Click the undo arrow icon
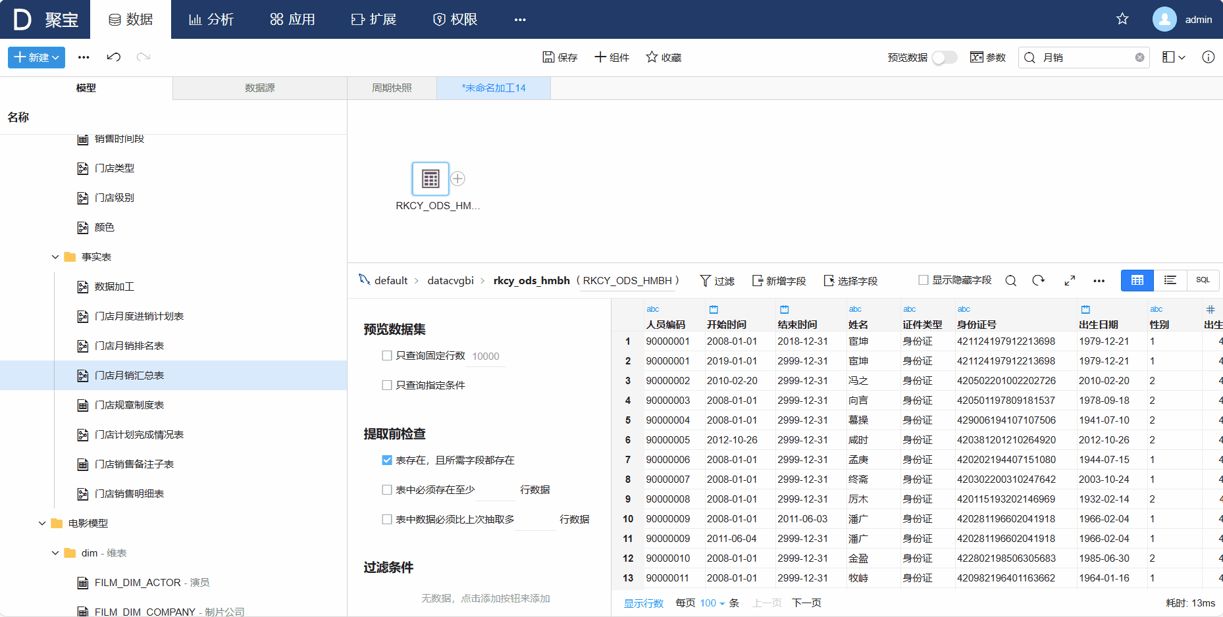The height and width of the screenshot is (617, 1223). (114, 57)
